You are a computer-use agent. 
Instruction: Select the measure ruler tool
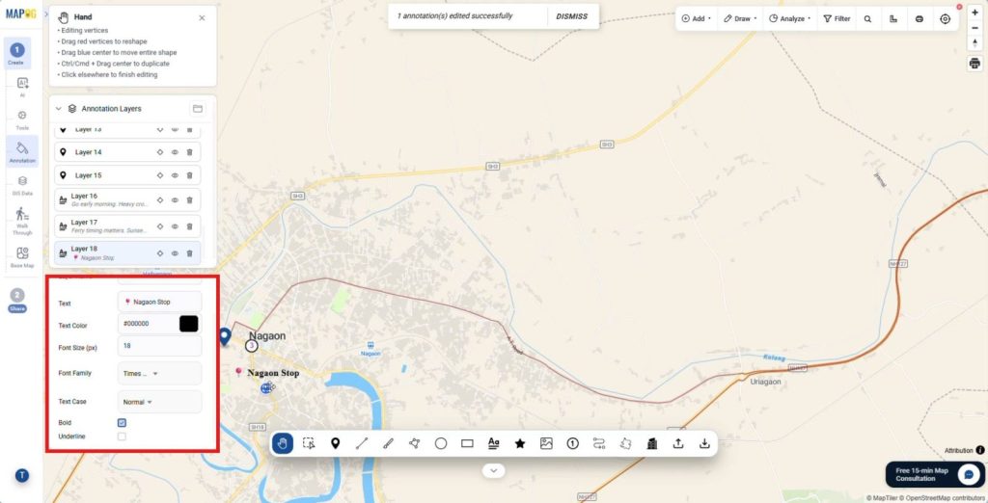[x=388, y=444]
